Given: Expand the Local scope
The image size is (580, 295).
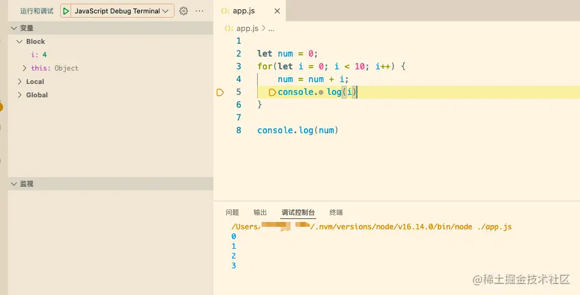Looking at the screenshot, I should 19,82.
